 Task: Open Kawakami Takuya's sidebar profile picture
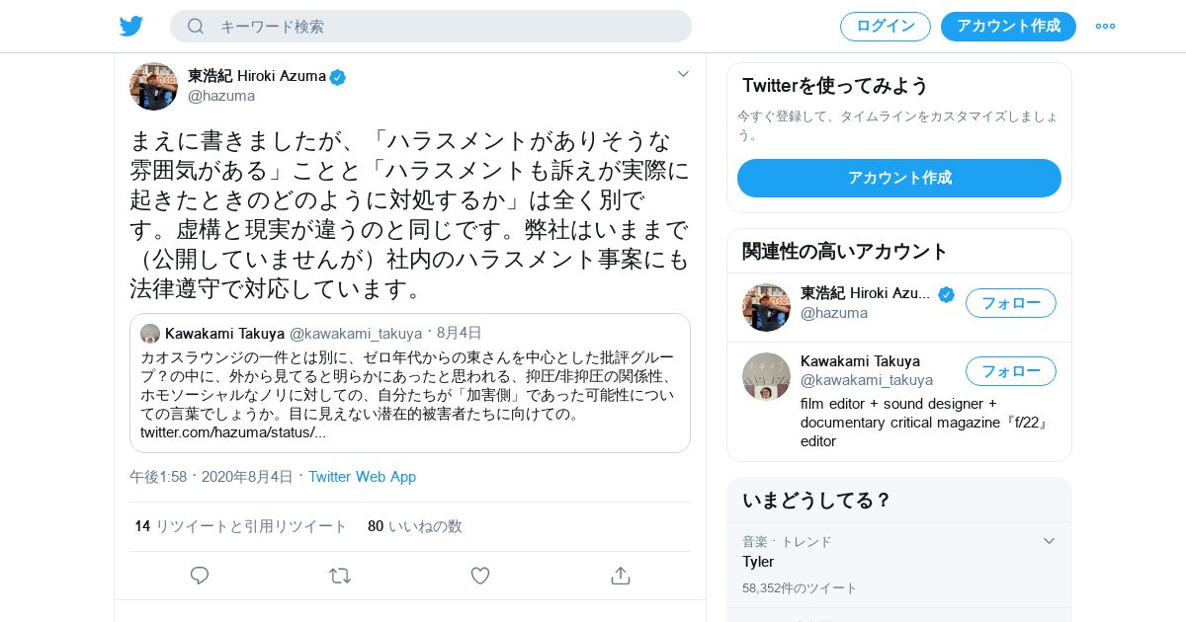766,376
